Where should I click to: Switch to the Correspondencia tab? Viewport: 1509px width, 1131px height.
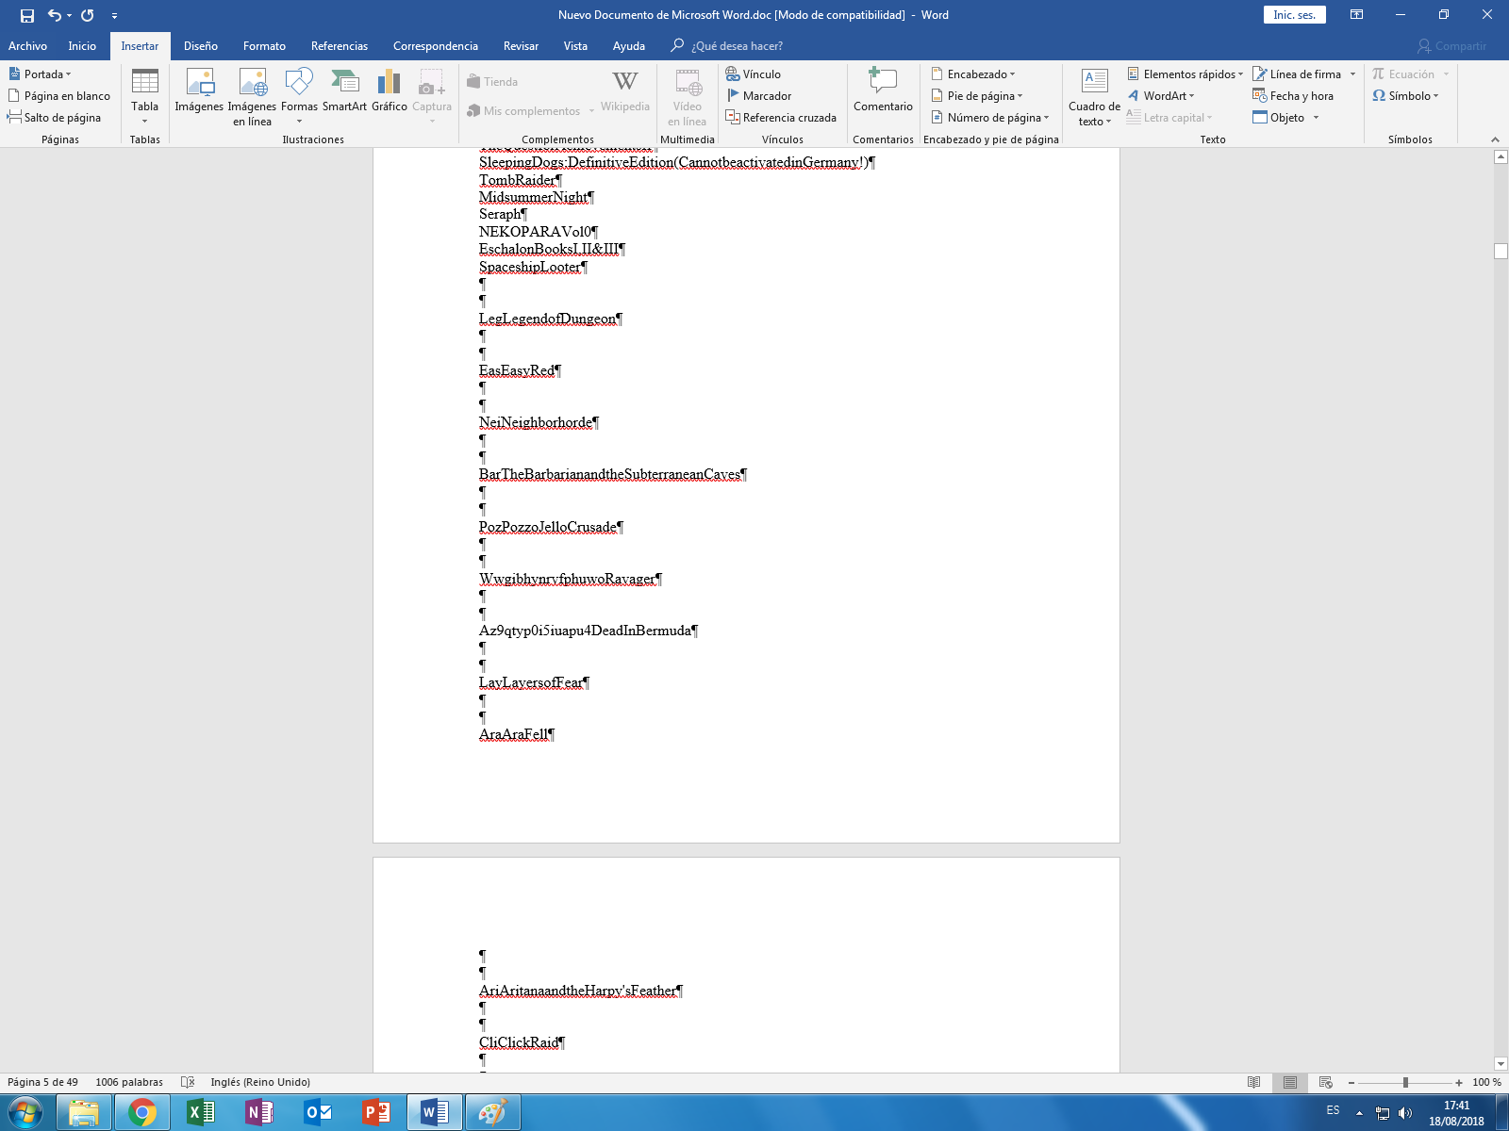click(436, 46)
